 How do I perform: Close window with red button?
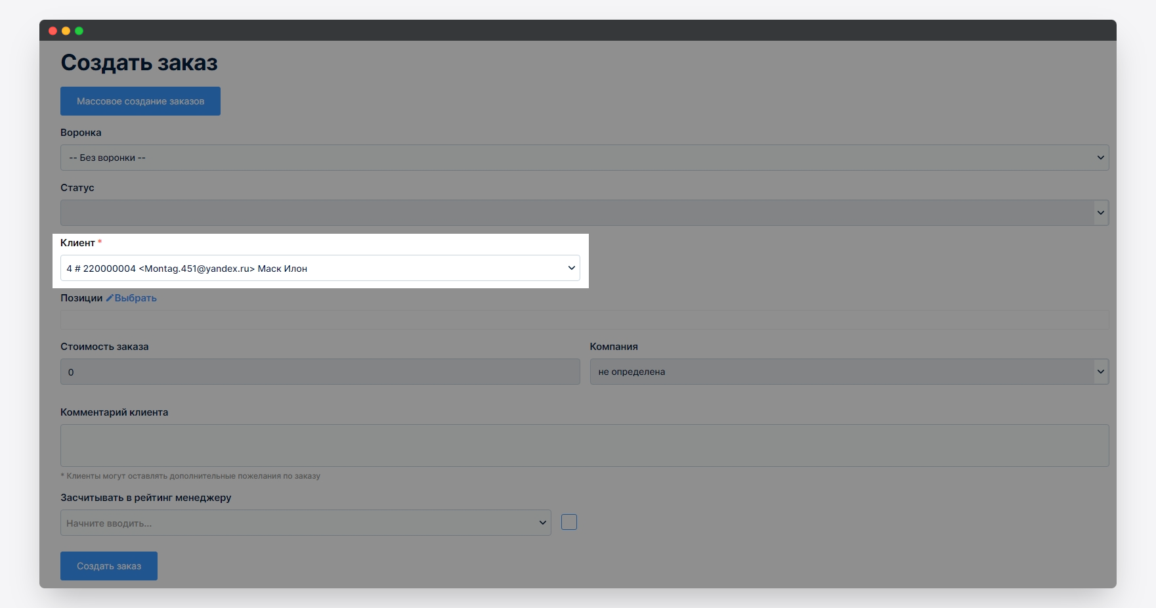(x=53, y=31)
